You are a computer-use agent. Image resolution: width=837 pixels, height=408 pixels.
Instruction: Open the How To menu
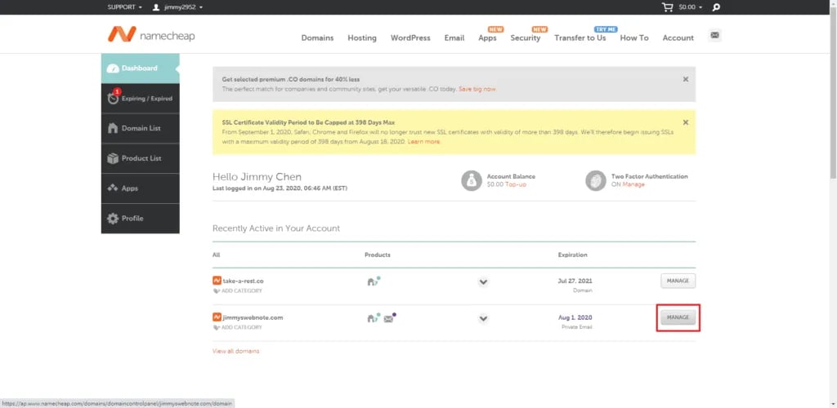pyautogui.click(x=634, y=38)
